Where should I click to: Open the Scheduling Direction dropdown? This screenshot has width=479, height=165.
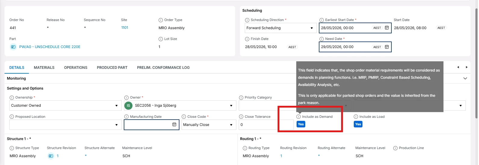(280, 28)
